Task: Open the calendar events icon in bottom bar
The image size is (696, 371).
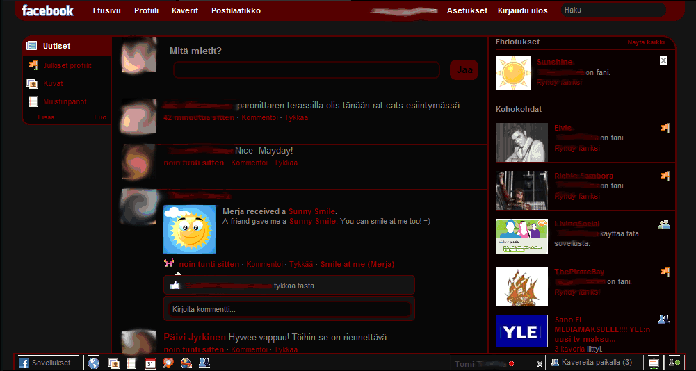Action: pos(150,363)
